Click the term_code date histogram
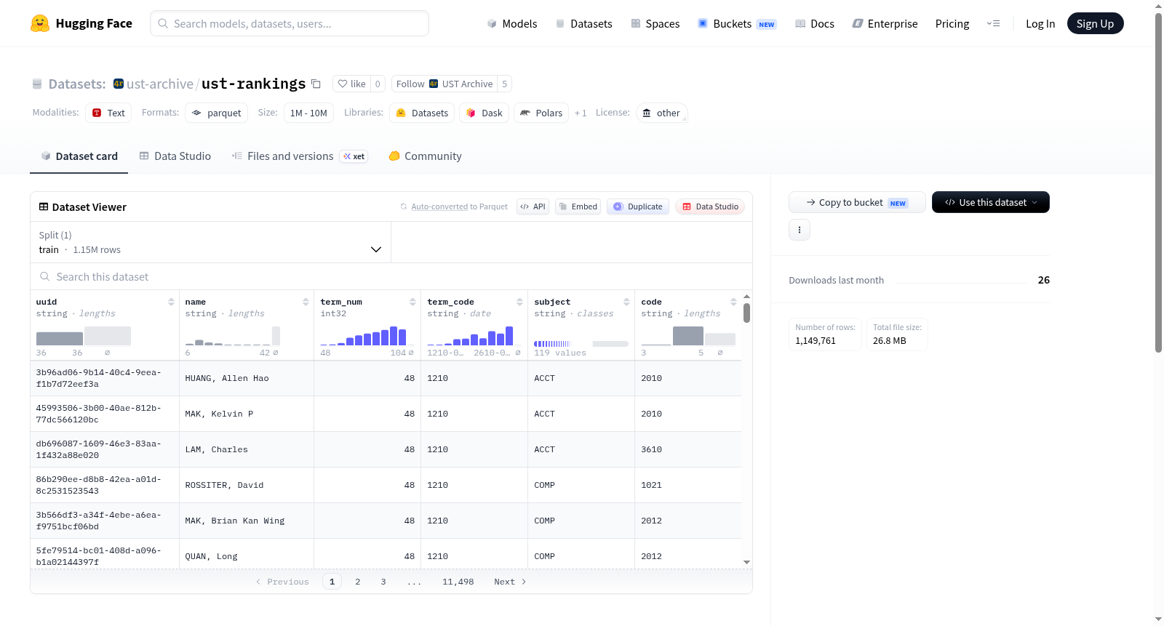Viewport: 1164px width, 626px height. (x=474, y=335)
